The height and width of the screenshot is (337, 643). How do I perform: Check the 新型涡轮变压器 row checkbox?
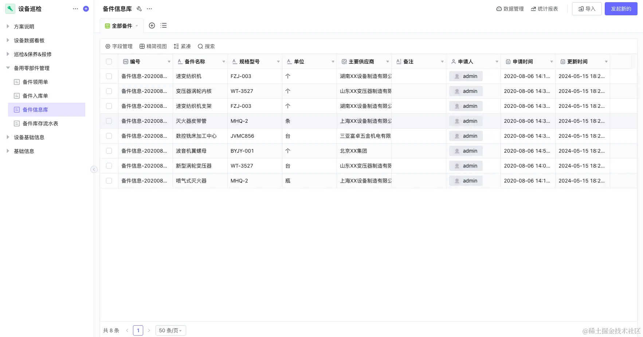[x=109, y=166]
